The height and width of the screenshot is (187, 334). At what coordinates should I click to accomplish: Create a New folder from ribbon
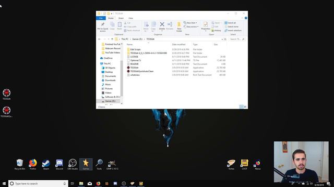click(179, 27)
